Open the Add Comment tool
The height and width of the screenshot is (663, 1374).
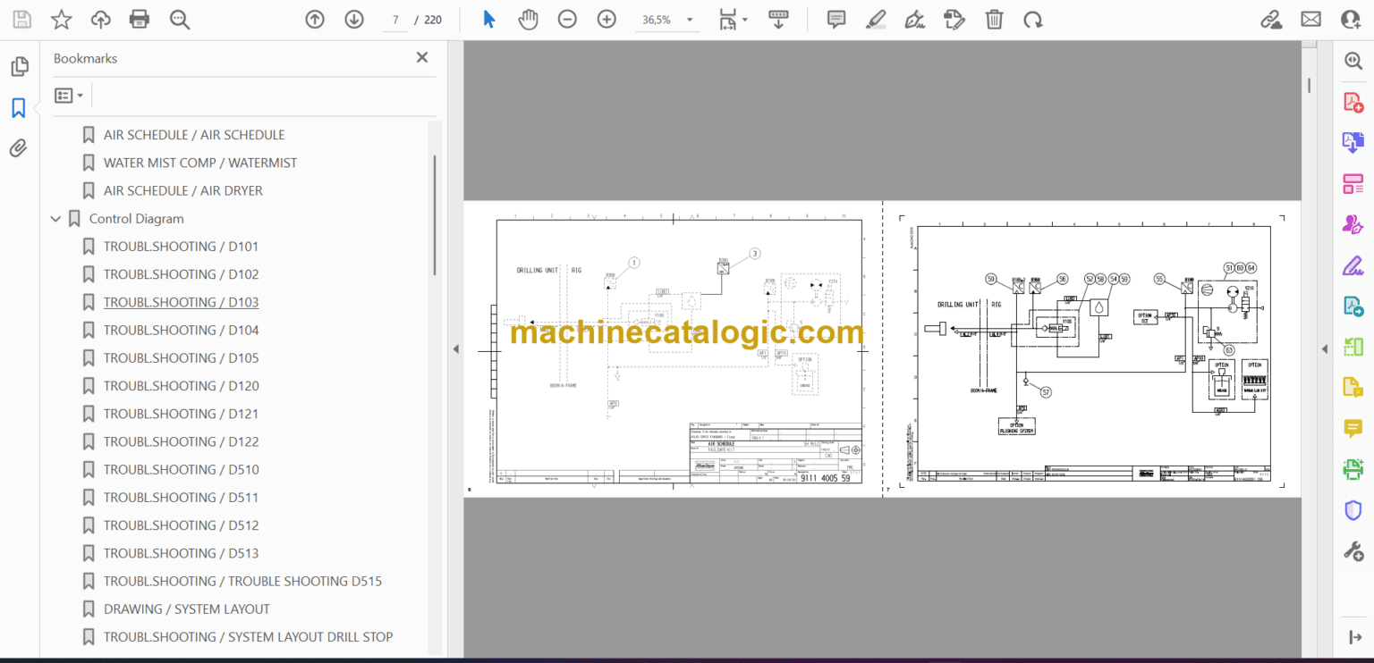(x=835, y=19)
